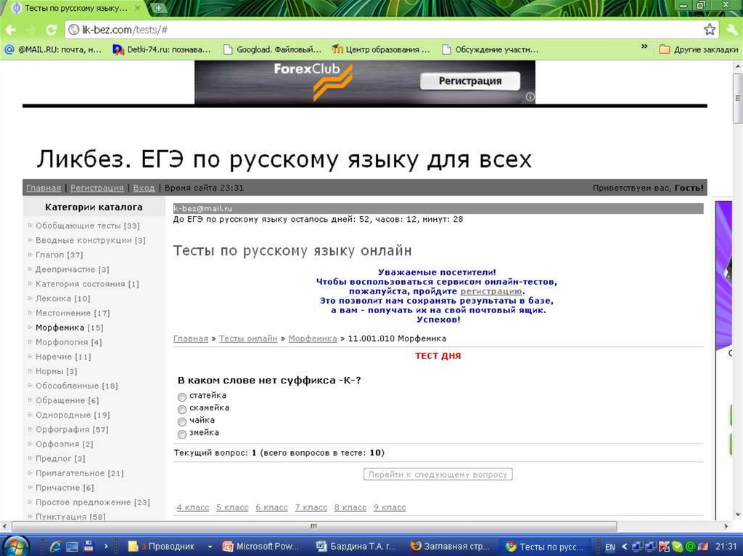743x556 pixels.
Task: Open Глагол category
Action: 50,254
